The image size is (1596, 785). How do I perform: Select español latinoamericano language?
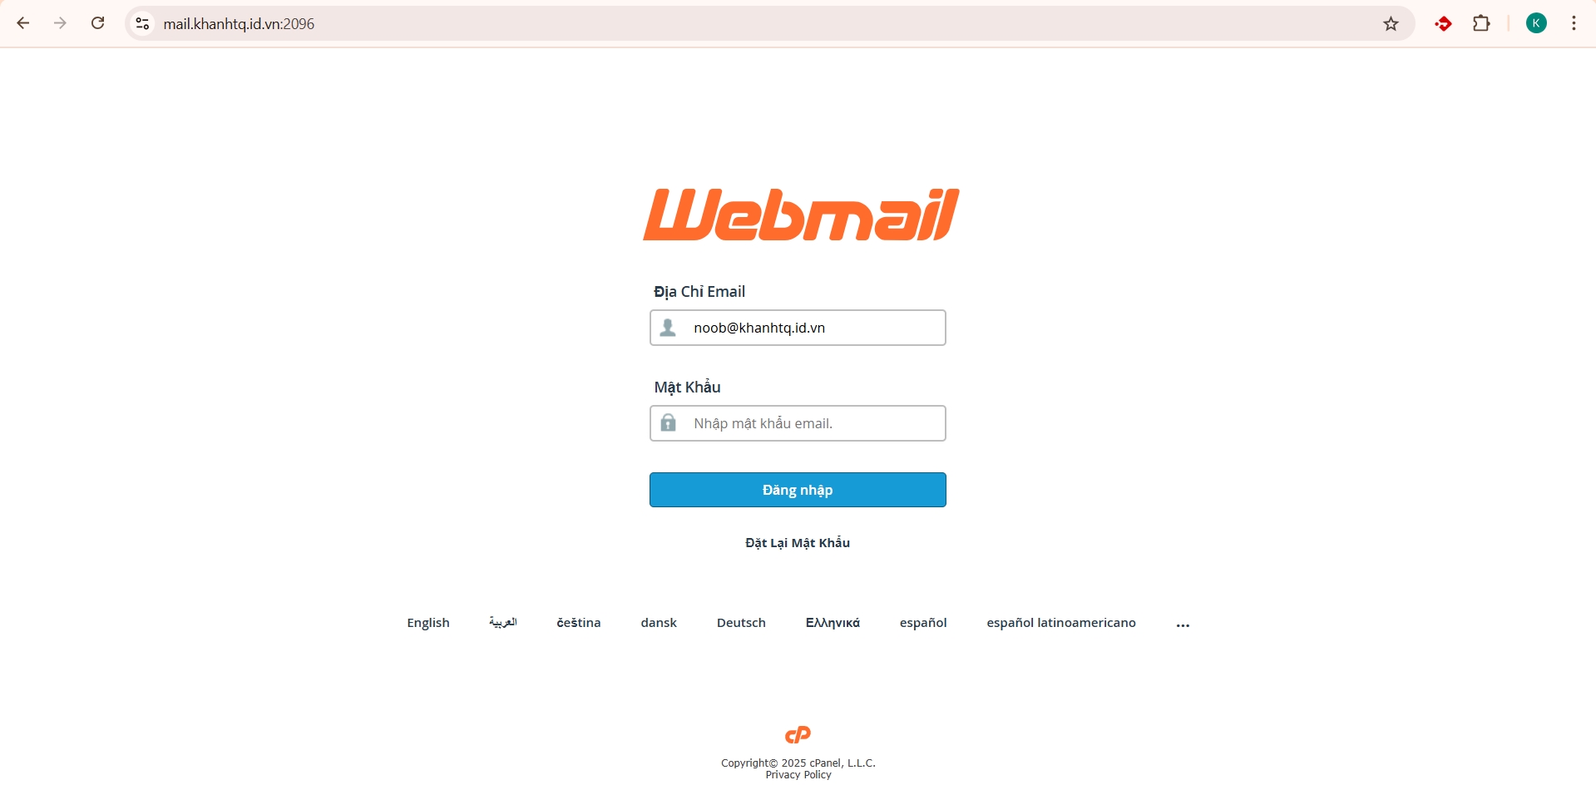click(1061, 623)
